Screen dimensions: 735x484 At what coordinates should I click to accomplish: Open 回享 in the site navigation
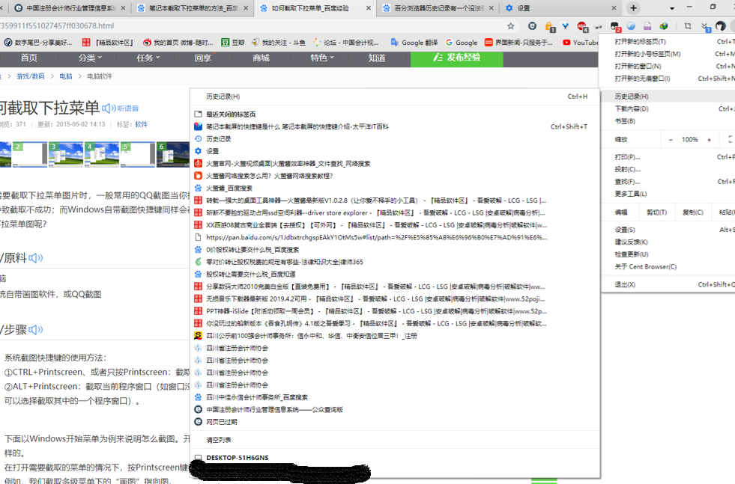[x=203, y=58]
